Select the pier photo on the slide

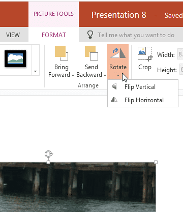point(78,187)
